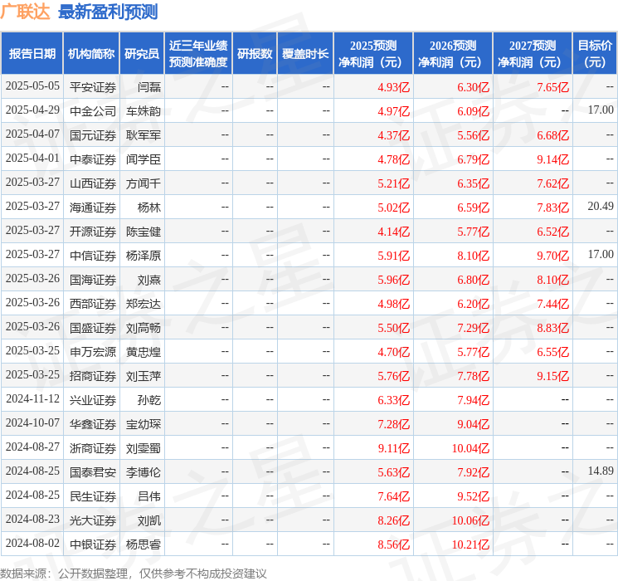The image size is (618, 581).
Task: Click the 目标价 column header
Action: (595, 54)
